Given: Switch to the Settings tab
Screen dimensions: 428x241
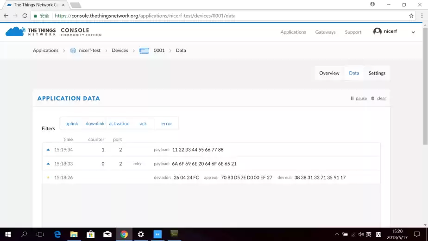Looking at the screenshot, I should point(377,73).
